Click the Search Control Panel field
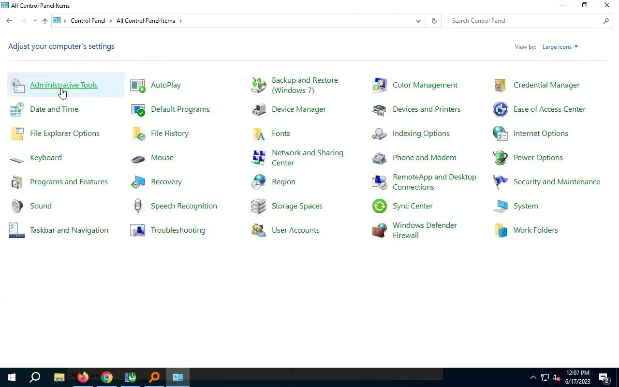The image size is (619, 387). [530, 21]
